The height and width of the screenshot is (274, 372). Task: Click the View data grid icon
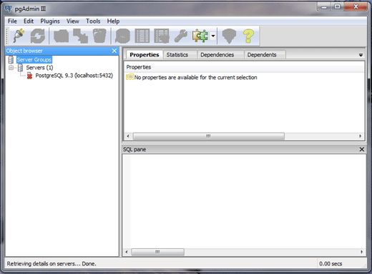(x=142, y=36)
